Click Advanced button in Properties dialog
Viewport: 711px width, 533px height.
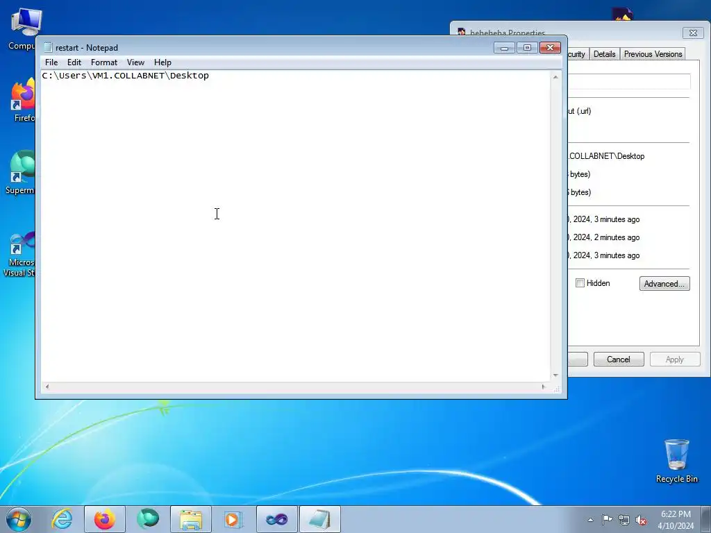(x=664, y=284)
